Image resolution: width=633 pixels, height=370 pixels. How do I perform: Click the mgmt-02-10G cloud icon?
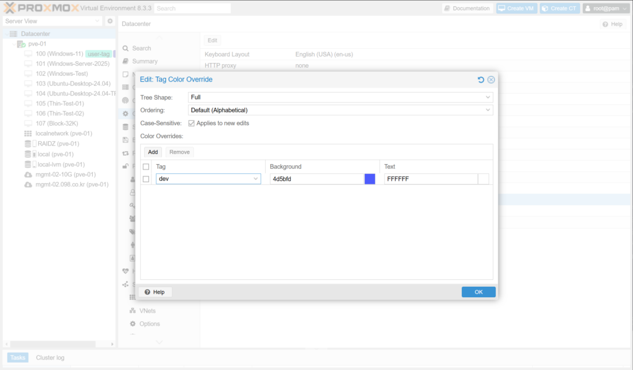pyautogui.click(x=28, y=175)
